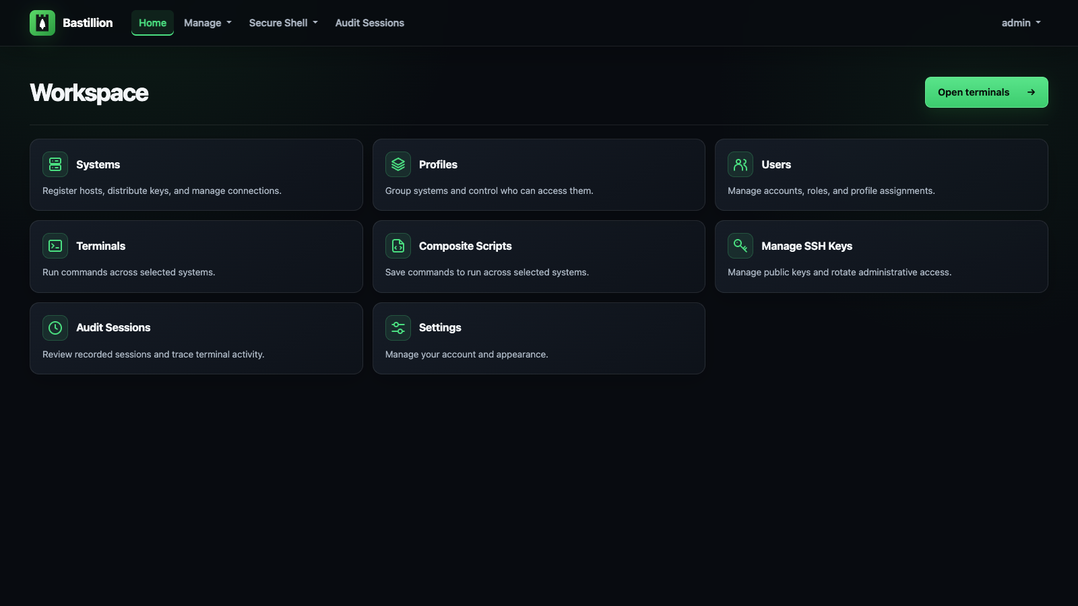
Task: Open the Manage SSH Keys card title
Action: pyautogui.click(x=806, y=246)
